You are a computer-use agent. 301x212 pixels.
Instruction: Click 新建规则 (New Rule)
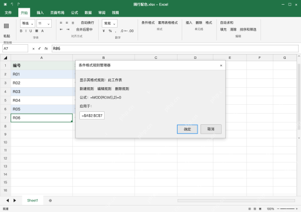click(86, 89)
